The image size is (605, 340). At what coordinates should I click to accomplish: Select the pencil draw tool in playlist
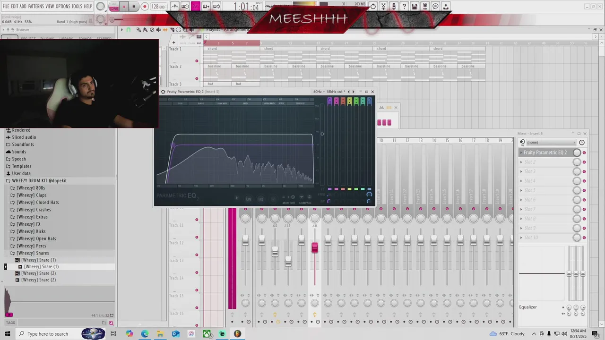tap(138, 30)
